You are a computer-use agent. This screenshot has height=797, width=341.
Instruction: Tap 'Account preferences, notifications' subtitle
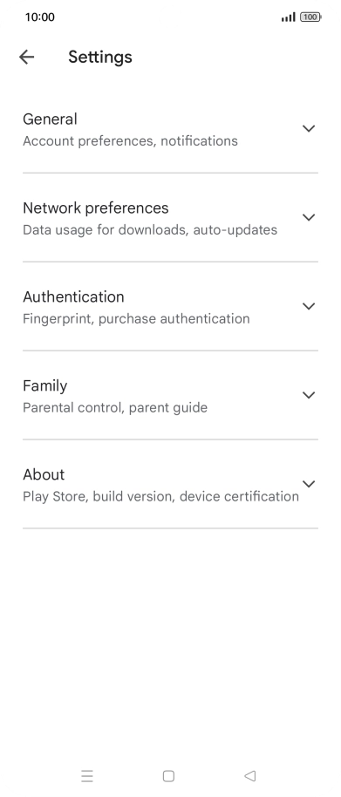[x=130, y=140]
